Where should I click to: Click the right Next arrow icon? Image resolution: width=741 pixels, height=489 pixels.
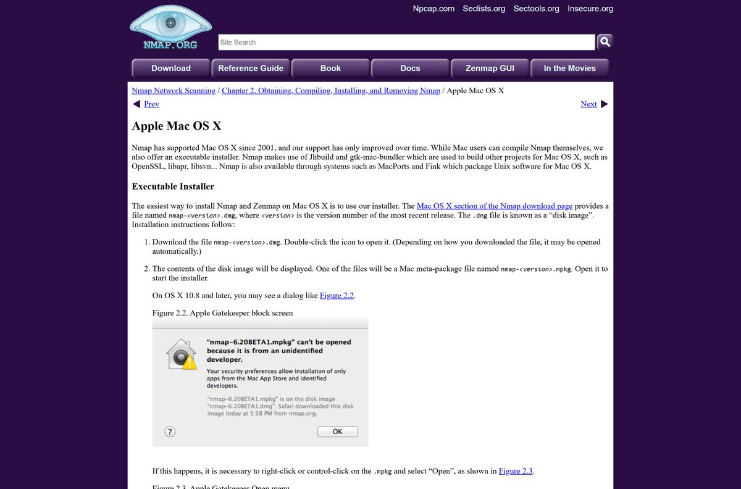point(604,104)
